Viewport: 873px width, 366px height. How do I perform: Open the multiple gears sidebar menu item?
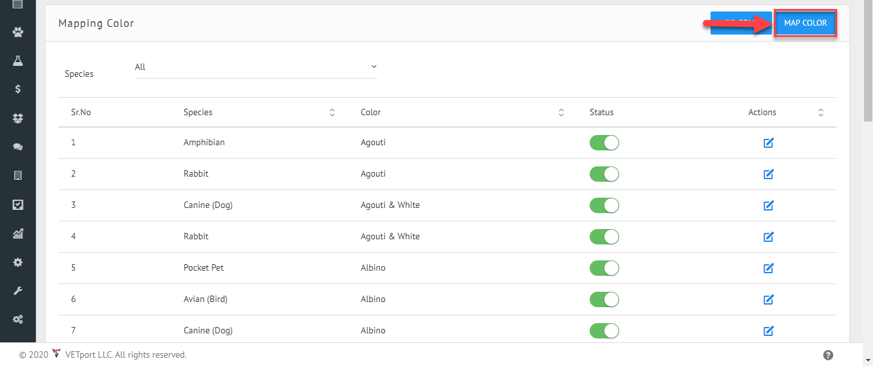tap(18, 319)
